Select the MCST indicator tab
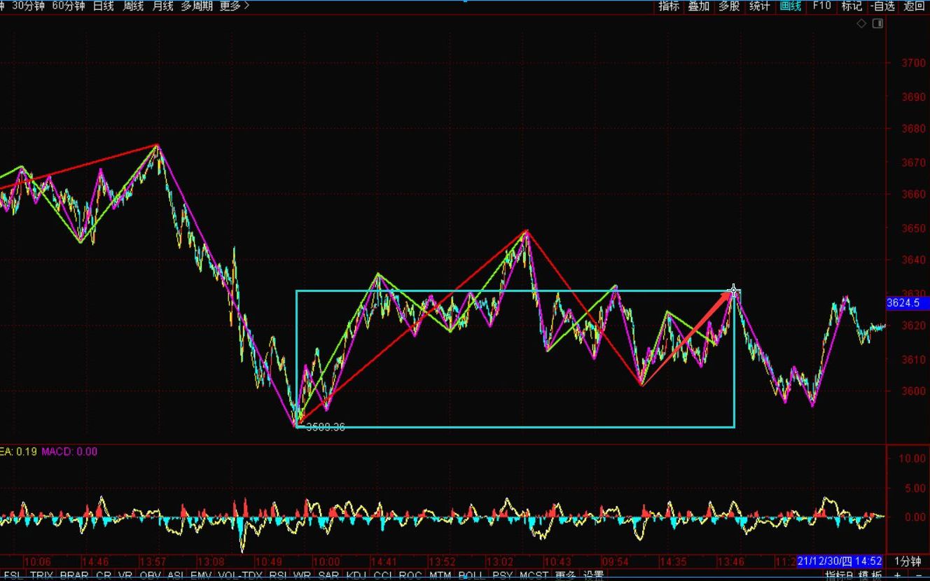Image resolution: width=930 pixels, height=581 pixels. click(534, 575)
